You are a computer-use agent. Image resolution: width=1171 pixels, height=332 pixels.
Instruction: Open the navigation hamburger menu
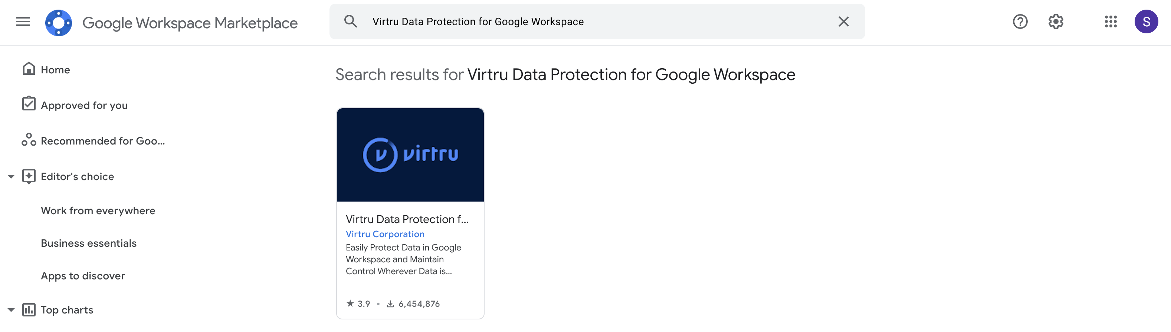click(22, 21)
